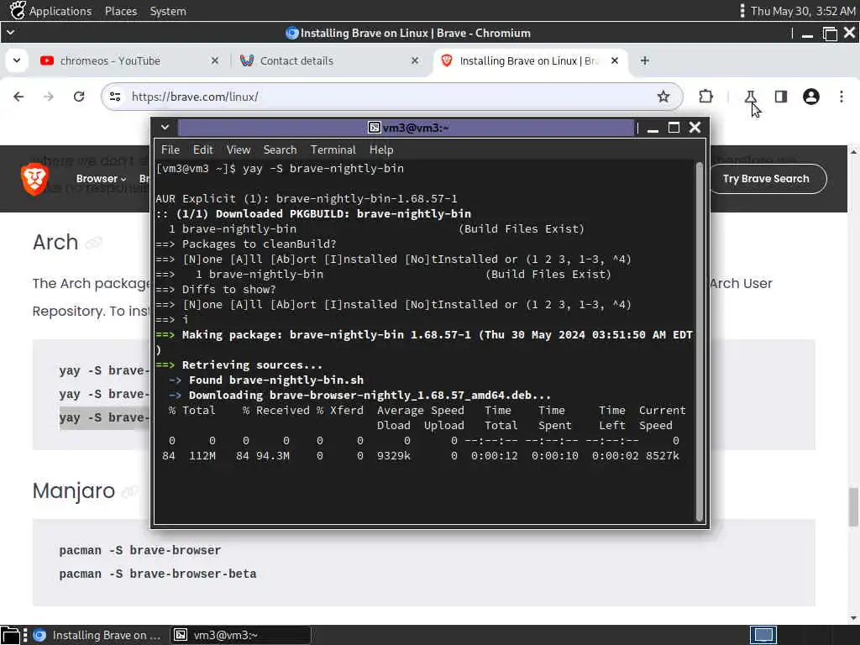
Task: Open Chrome Labs flask icon
Action: [750, 97]
